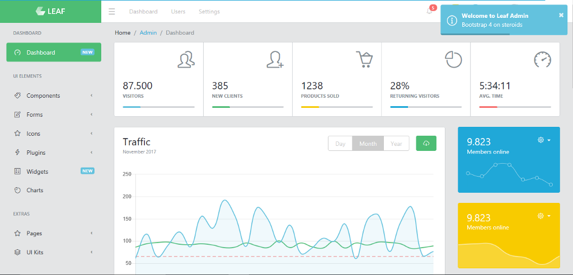Expand the Plugins sidebar menu
This screenshot has width=573, height=275.
(54, 153)
